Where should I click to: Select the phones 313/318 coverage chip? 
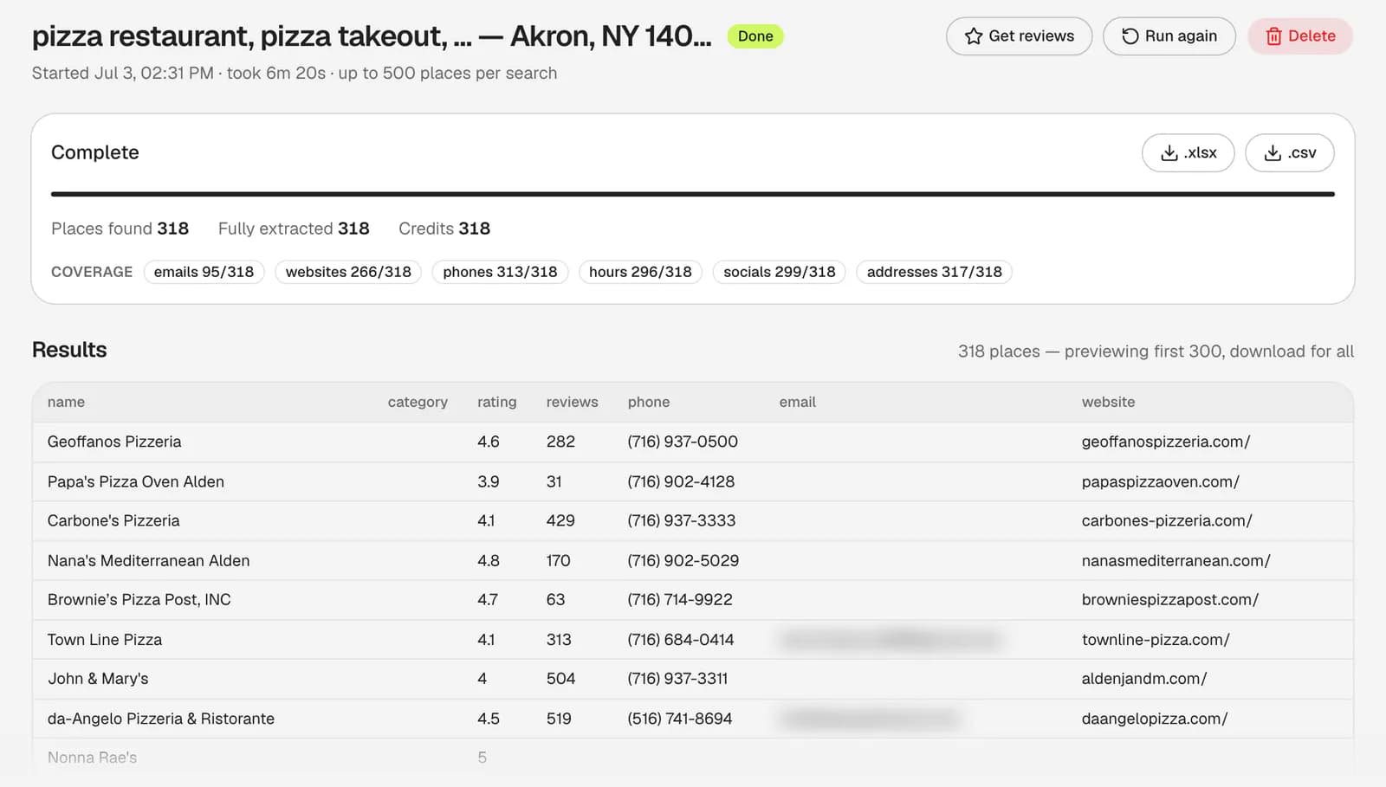click(x=500, y=272)
